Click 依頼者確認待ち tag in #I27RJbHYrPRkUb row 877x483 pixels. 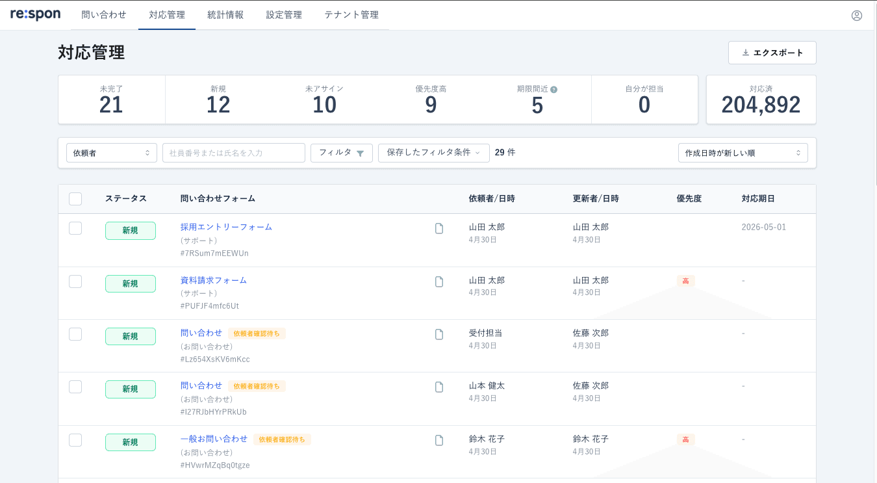pos(257,386)
